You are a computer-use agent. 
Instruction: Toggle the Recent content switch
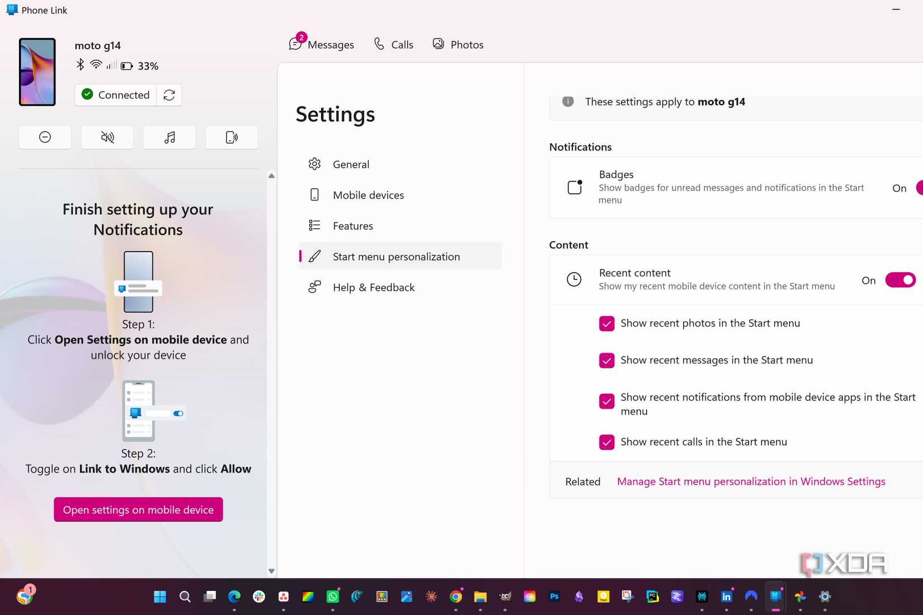[x=900, y=280]
